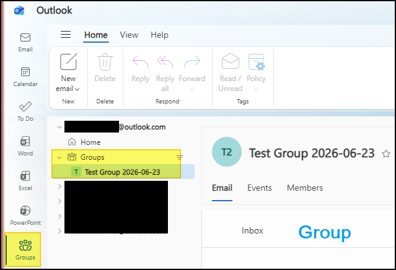Click the Forward arrow icon
The width and height of the screenshot is (396, 270).
(192, 62)
